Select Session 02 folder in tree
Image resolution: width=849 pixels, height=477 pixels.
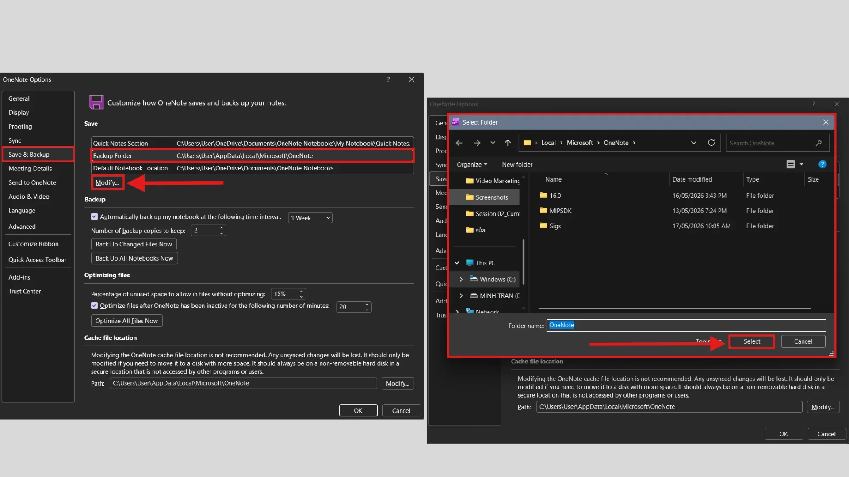tap(493, 214)
